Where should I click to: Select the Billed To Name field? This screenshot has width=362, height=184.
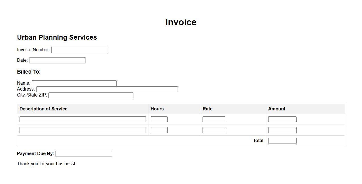pos(74,83)
